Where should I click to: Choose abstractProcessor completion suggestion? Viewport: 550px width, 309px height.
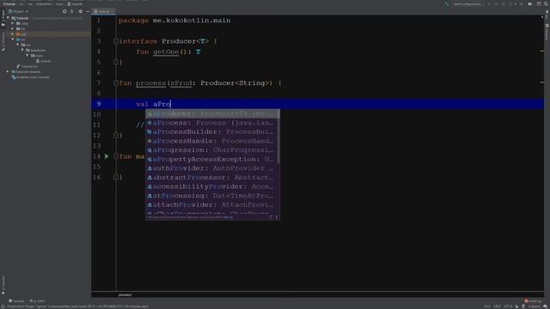coord(212,178)
